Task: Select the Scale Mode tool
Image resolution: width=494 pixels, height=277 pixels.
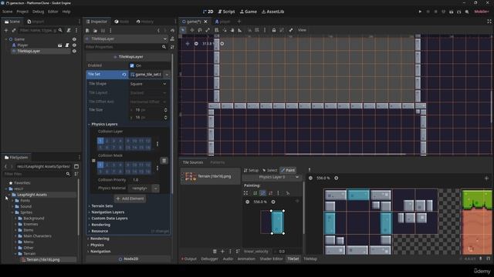Action: pyautogui.click(x=208, y=30)
